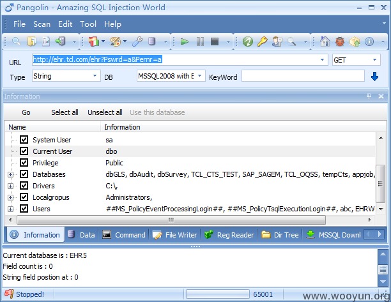Viewport: 391px width, 302px height.
Task: Click the blue info circle icon
Action: 369,42
